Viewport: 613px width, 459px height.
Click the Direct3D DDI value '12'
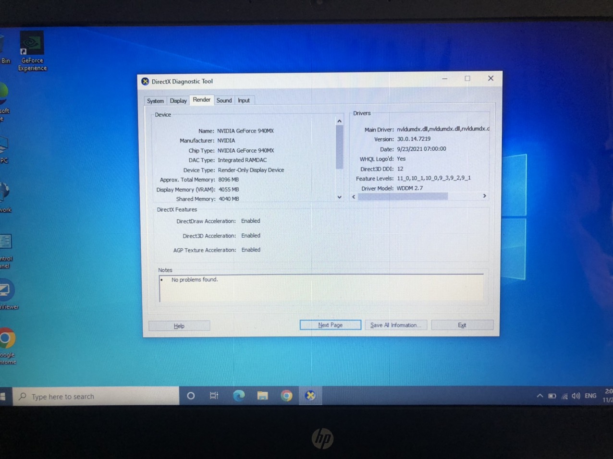coord(400,169)
